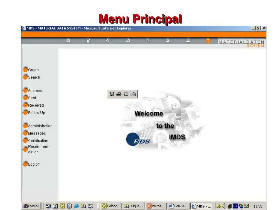Click the Iniciar start button

[31, 206]
